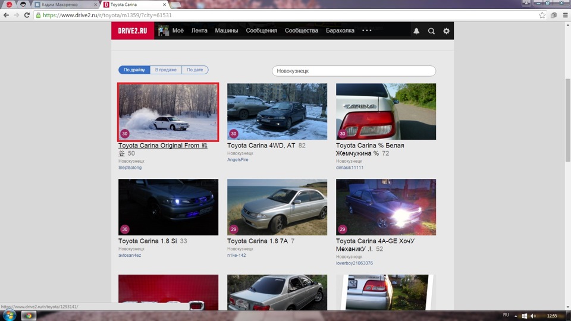Open the Сообщения menu item
This screenshot has height=321, width=571.
(x=262, y=30)
